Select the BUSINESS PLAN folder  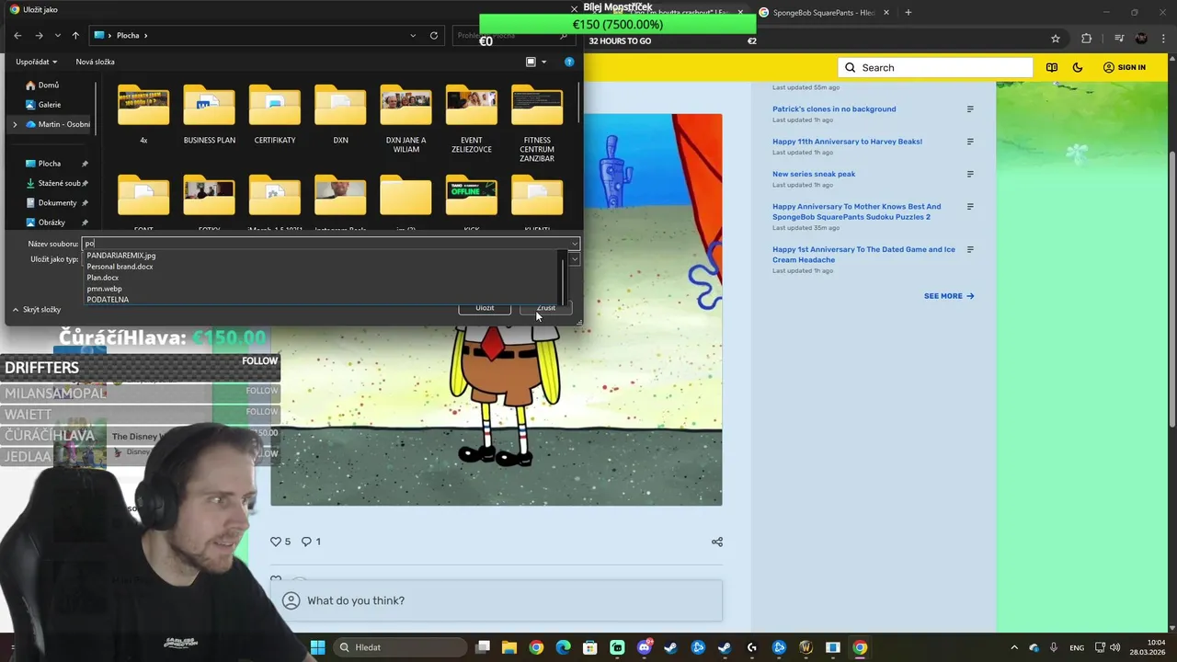[209, 114]
